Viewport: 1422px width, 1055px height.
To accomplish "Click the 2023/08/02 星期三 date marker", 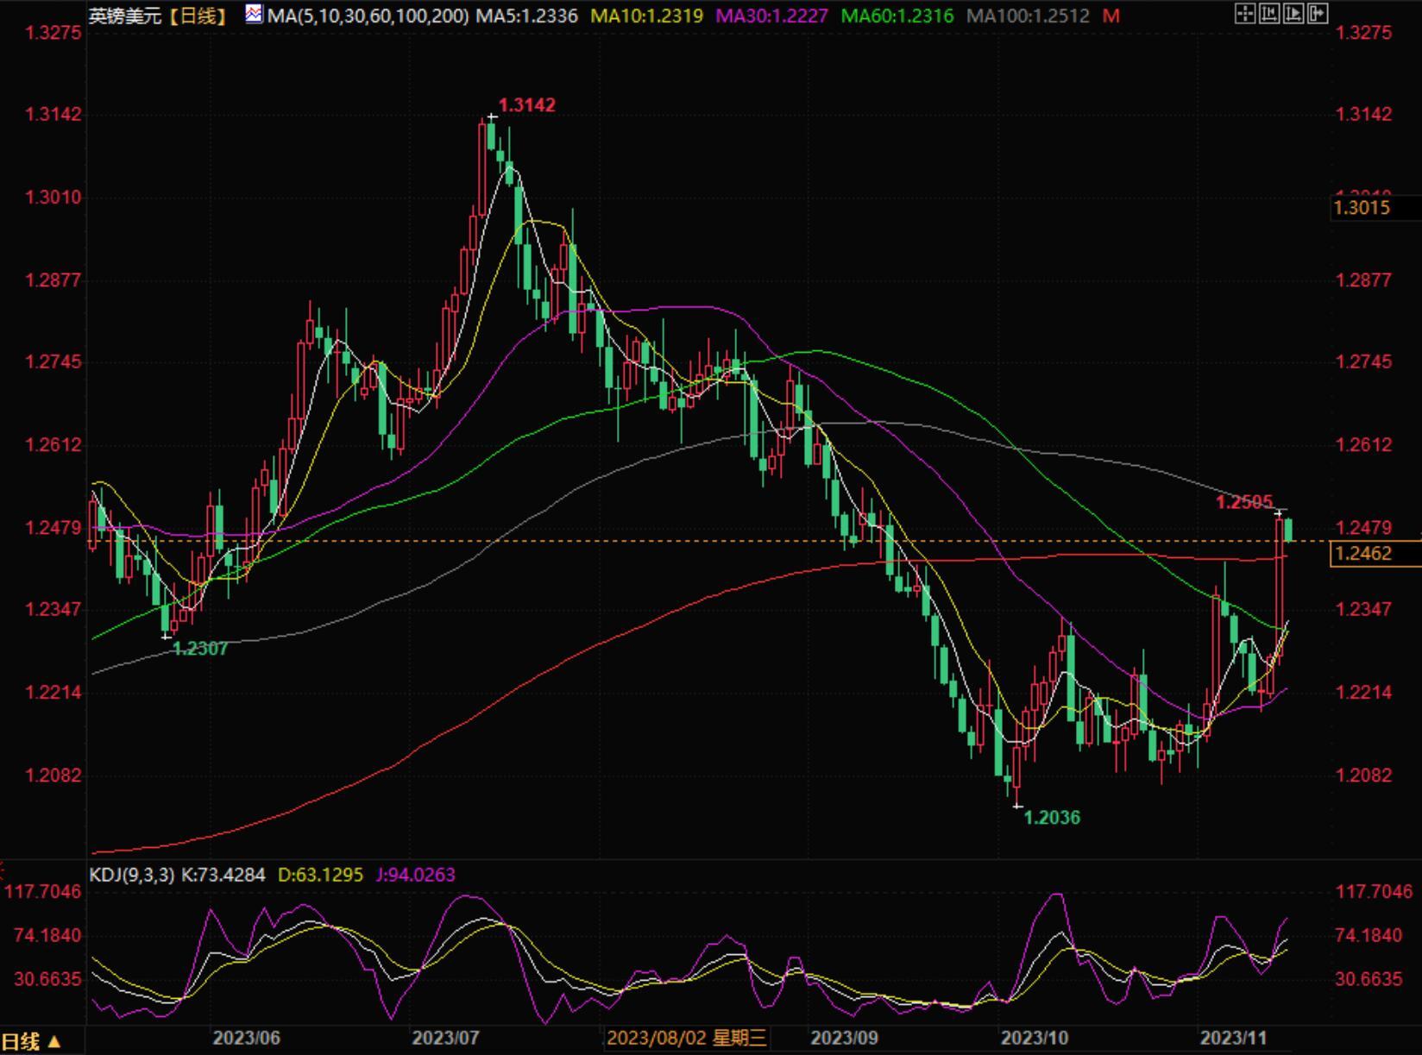I will [x=686, y=1038].
